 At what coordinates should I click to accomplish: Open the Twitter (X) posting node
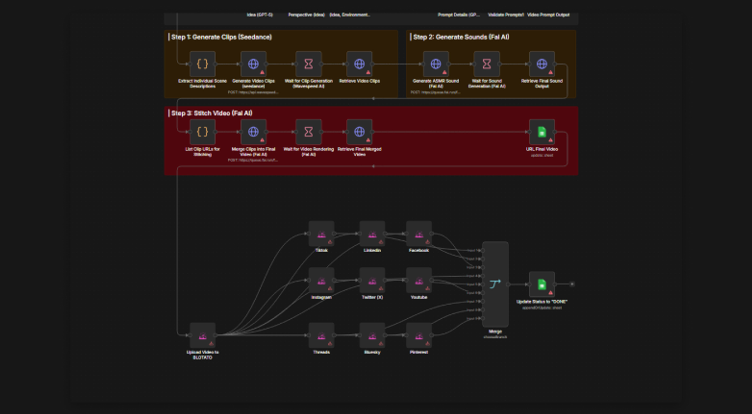coord(372,280)
